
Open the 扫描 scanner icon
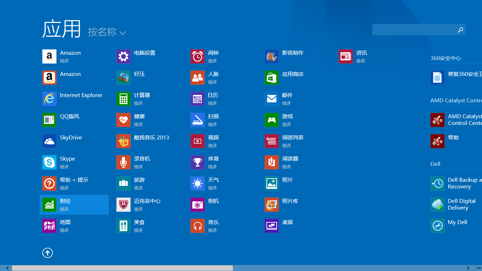[198, 120]
